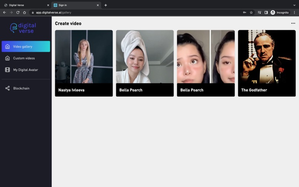Screen dimensions: 299x187
Task: Click the padlock site info icon
Action: (x=33, y=12)
